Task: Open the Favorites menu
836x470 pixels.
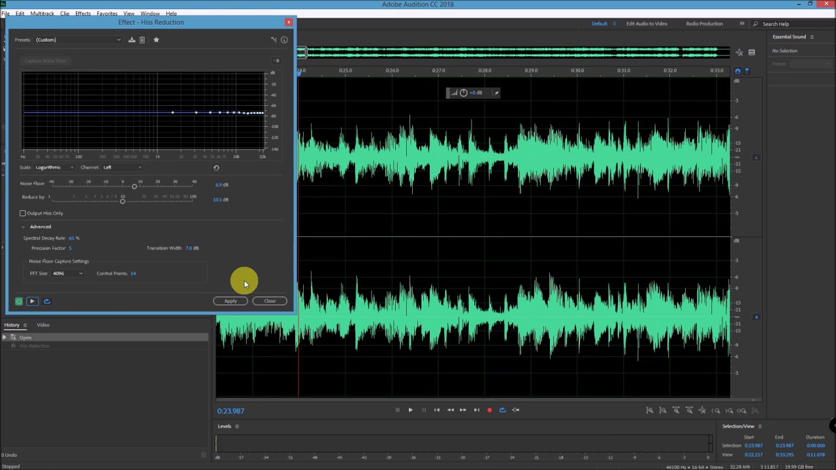Action: point(107,13)
